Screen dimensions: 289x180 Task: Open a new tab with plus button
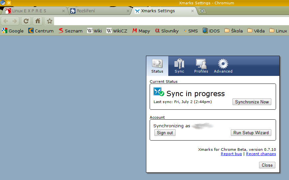coord(202,11)
